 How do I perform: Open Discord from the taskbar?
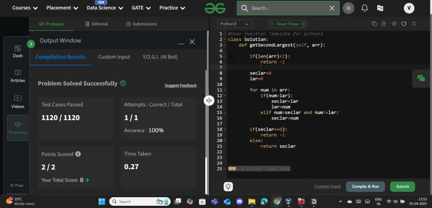click(x=239, y=202)
